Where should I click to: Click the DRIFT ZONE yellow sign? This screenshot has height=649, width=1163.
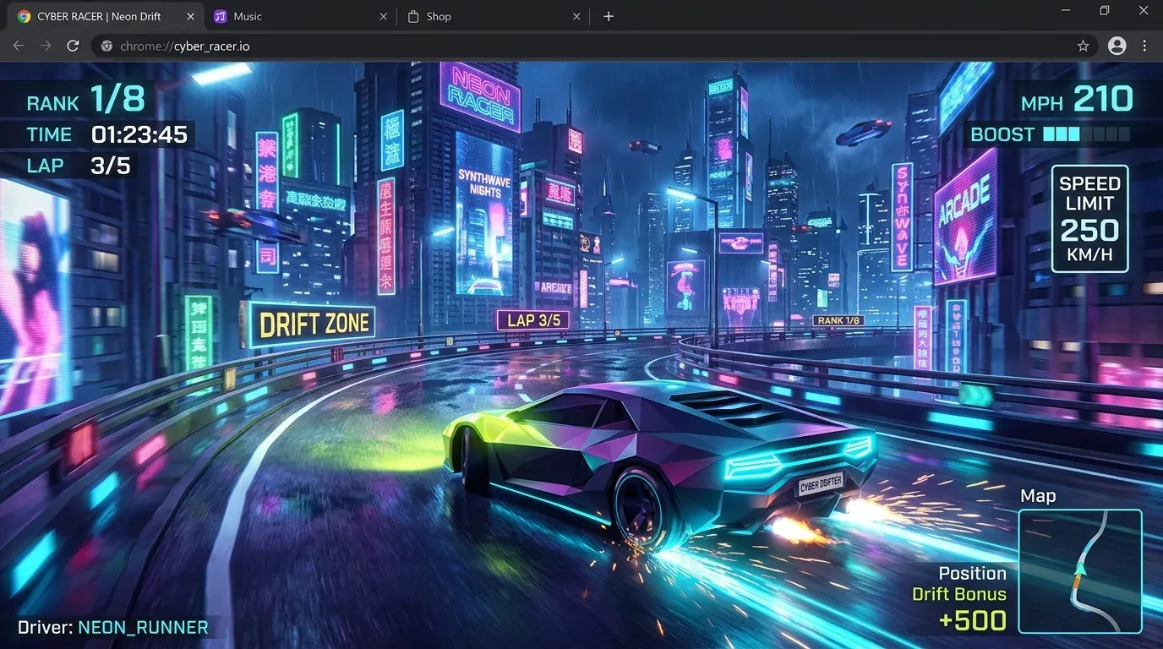pyautogui.click(x=314, y=324)
